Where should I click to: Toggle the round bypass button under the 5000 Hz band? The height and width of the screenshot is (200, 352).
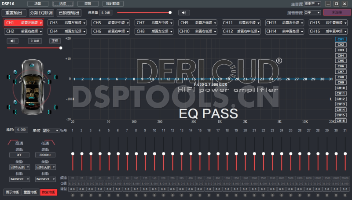click(x=290, y=195)
